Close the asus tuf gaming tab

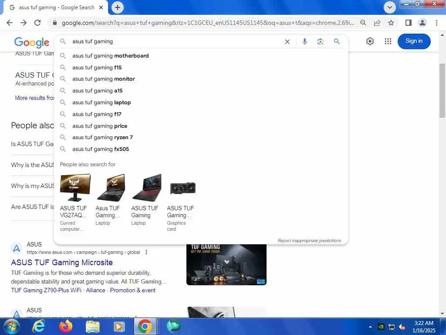(101, 8)
